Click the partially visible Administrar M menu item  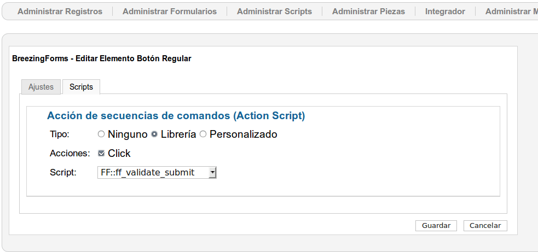[x=512, y=11]
